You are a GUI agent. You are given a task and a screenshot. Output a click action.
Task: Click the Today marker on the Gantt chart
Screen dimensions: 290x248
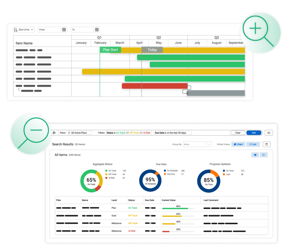pyautogui.click(x=152, y=50)
